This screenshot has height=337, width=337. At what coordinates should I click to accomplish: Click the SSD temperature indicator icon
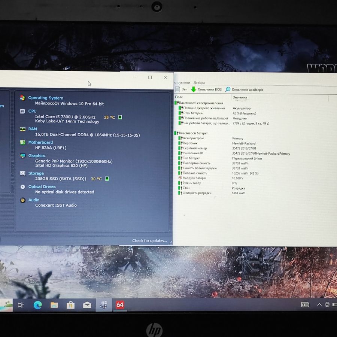(107, 179)
